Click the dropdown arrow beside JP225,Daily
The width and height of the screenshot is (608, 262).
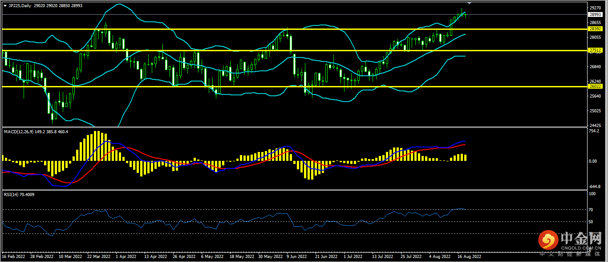coord(5,6)
